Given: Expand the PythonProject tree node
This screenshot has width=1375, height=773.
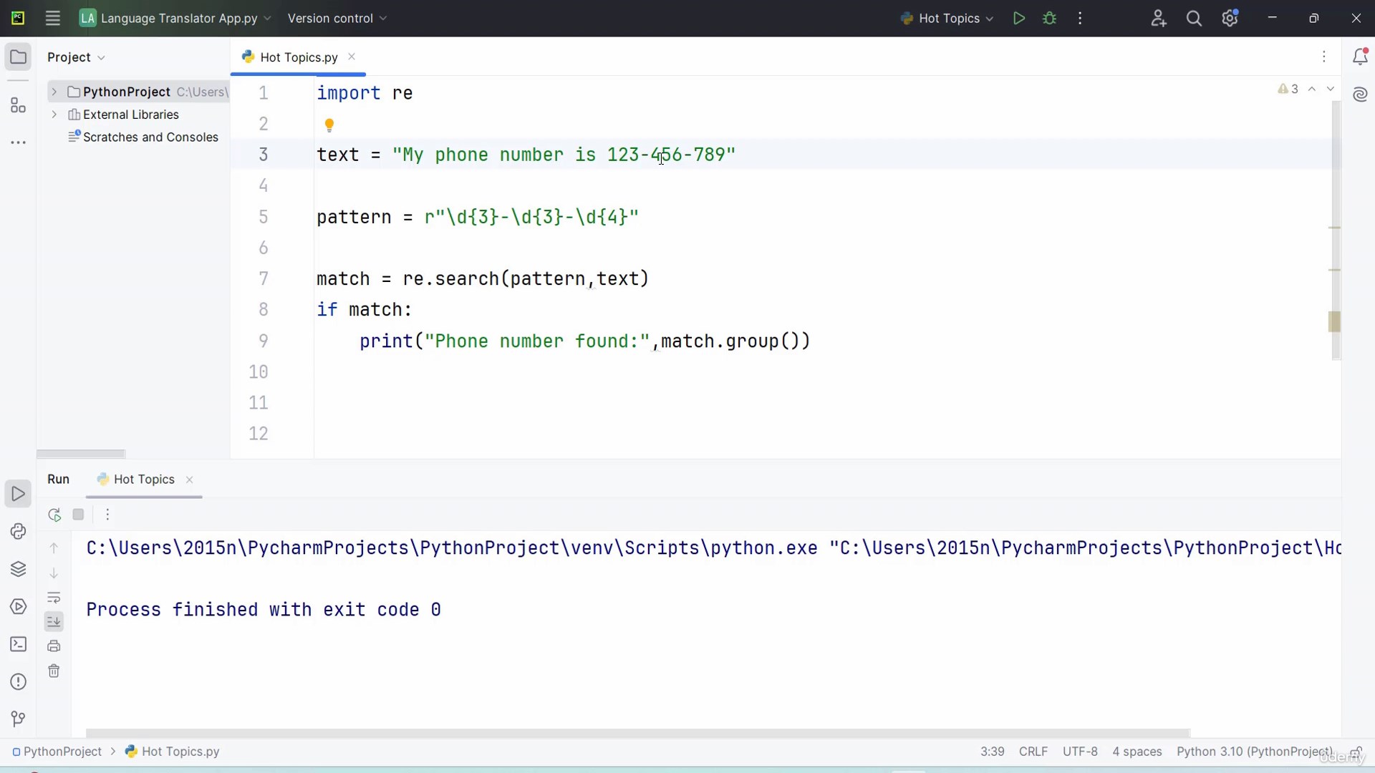Looking at the screenshot, I should (54, 92).
